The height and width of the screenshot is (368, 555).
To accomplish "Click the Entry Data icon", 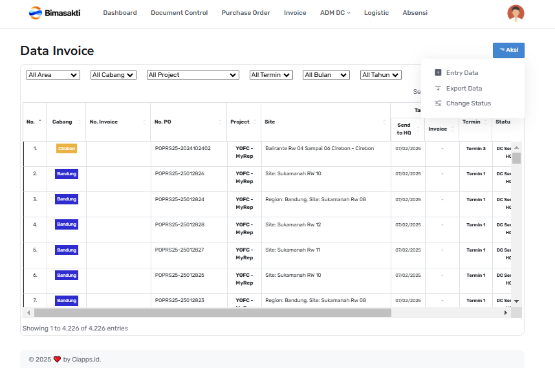I will (438, 73).
